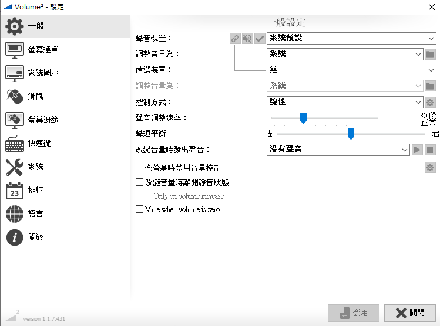Click the link icon beside 聲音裝置

click(235, 39)
